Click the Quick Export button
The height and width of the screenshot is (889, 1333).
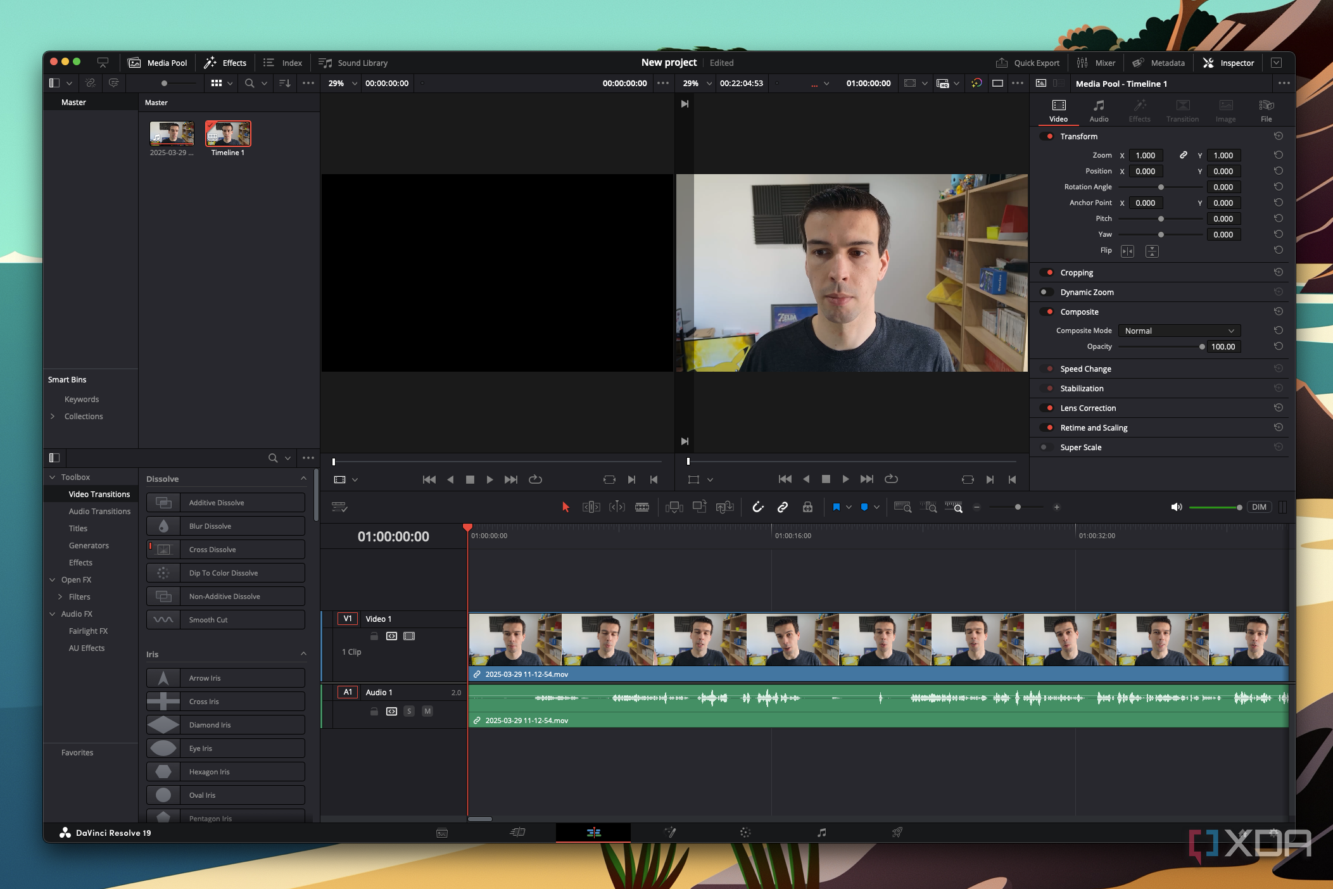(1028, 63)
